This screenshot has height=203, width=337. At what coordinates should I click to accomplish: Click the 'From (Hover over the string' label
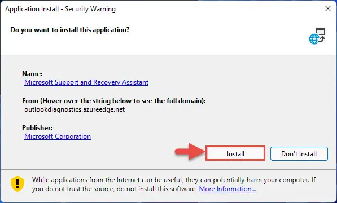click(x=114, y=100)
